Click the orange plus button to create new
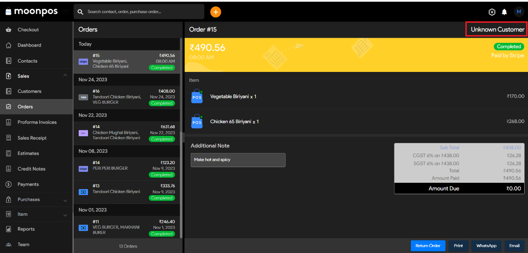528x253 pixels. (216, 12)
